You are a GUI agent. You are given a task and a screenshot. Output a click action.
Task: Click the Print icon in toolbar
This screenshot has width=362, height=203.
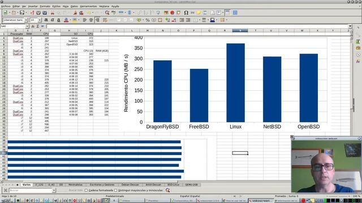pyautogui.click(x=38, y=12)
